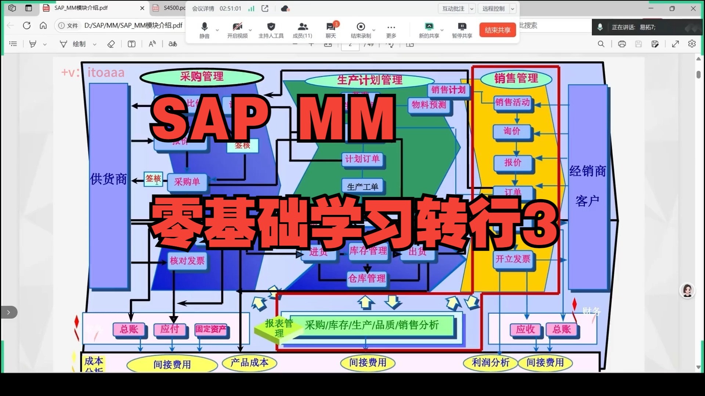The height and width of the screenshot is (396, 705).
Task: Open browser workspaces icon
Action: coord(12,8)
